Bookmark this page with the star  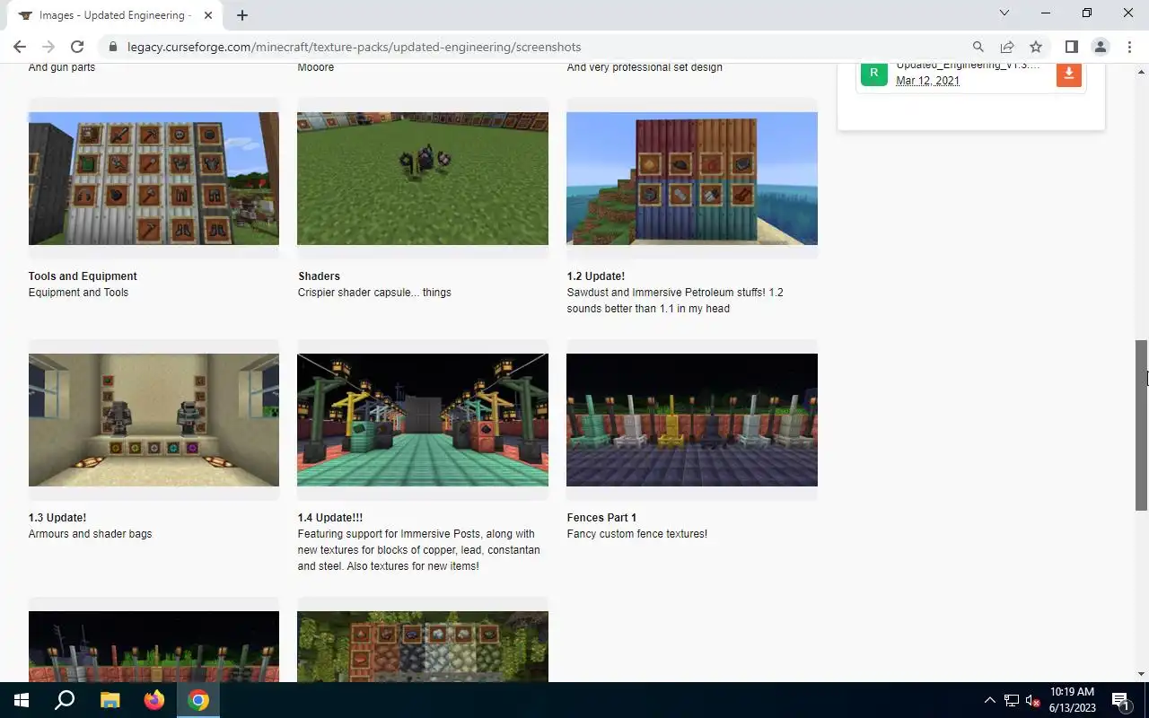pyautogui.click(x=1036, y=47)
